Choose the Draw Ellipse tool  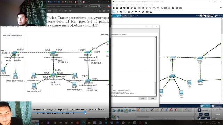coord(139,12)
